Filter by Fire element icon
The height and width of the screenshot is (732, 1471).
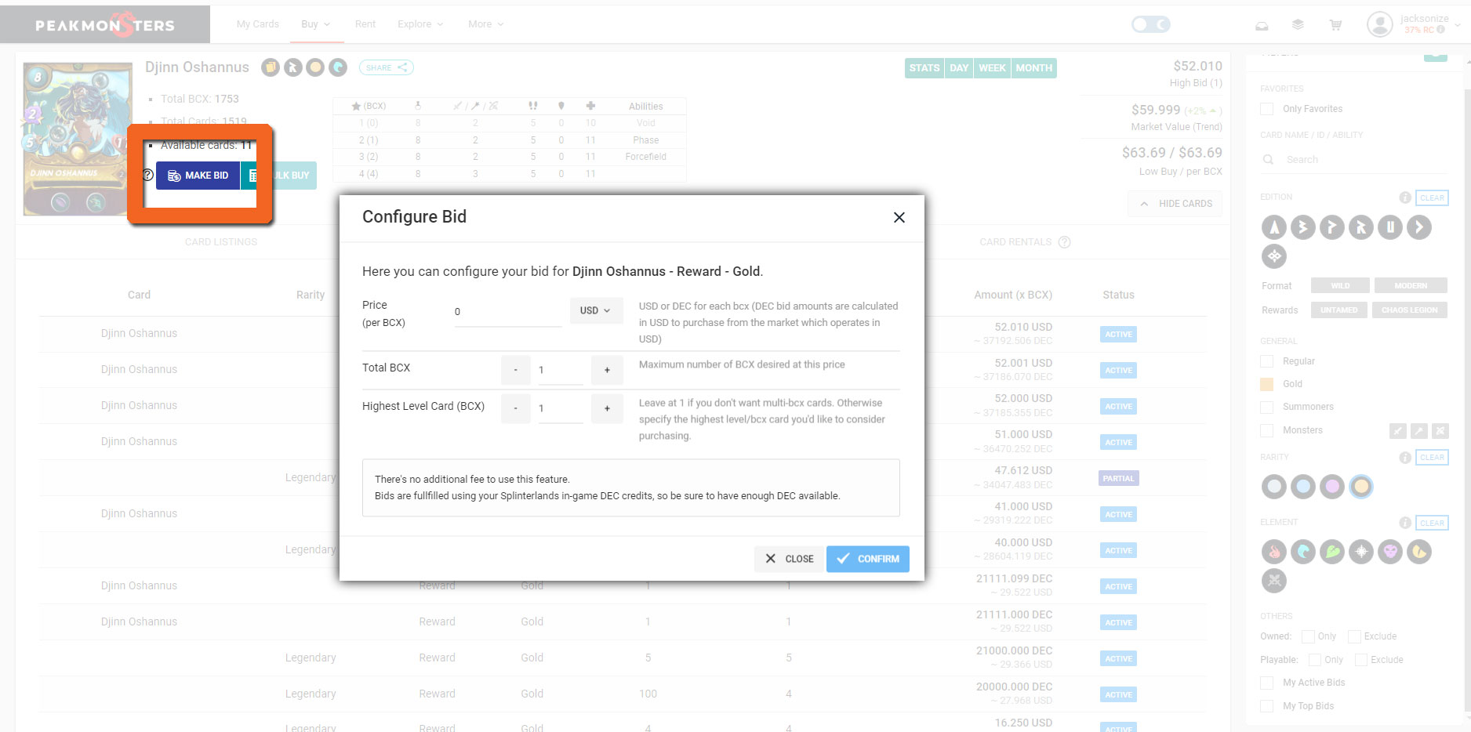[x=1274, y=552]
